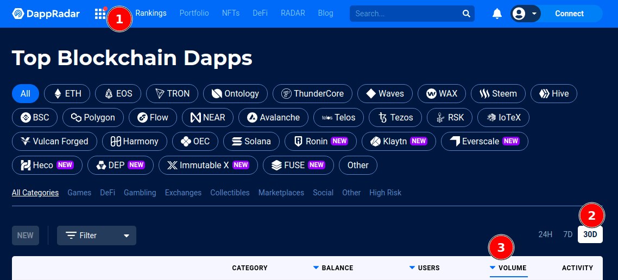Image resolution: width=618 pixels, height=280 pixels.
Task: Select the ETH blockchain filter
Action: [66, 93]
